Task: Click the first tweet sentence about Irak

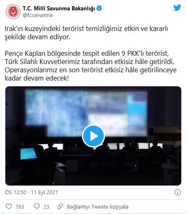Action: point(86,33)
